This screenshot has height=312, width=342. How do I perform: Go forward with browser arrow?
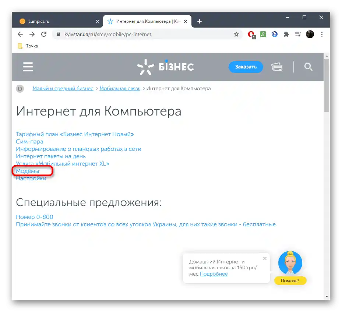pos(32,34)
